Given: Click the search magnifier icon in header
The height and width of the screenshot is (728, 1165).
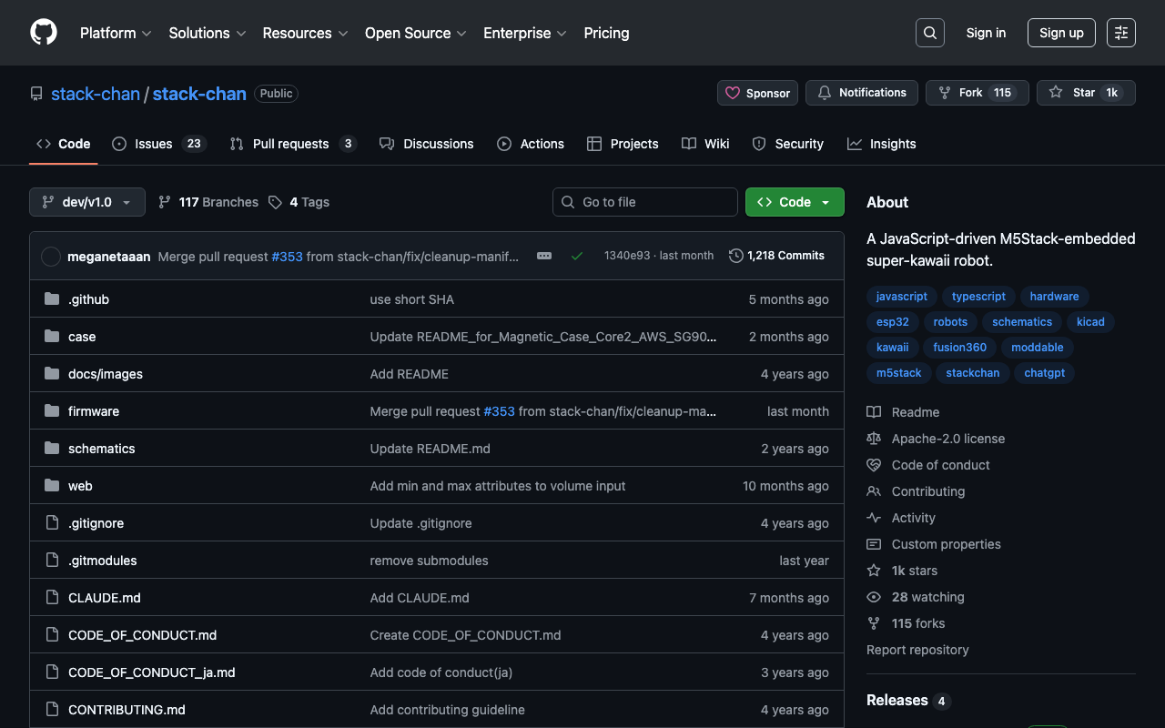Looking at the screenshot, I should 929,33.
